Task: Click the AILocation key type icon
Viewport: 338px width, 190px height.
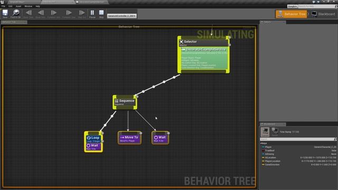Action: click(x=263, y=157)
